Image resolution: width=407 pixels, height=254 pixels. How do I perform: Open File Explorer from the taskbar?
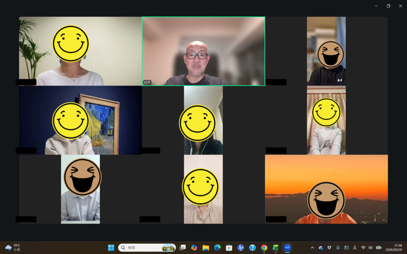206,248
